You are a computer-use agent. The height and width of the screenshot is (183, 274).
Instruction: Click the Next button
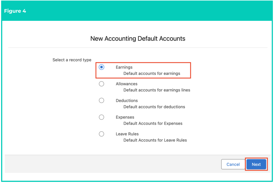(256, 164)
